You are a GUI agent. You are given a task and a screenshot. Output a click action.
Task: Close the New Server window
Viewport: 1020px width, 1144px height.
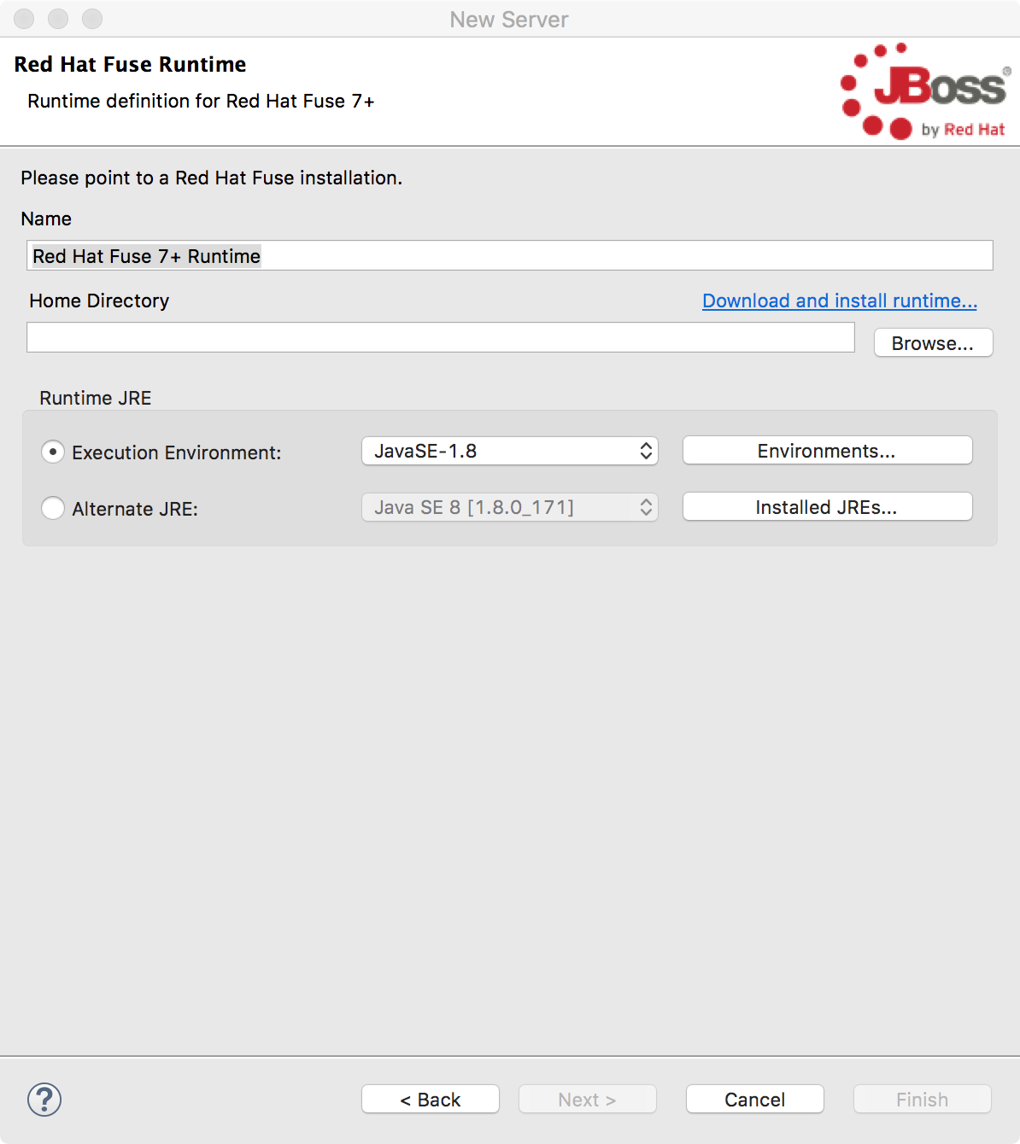(x=24, y=19)
